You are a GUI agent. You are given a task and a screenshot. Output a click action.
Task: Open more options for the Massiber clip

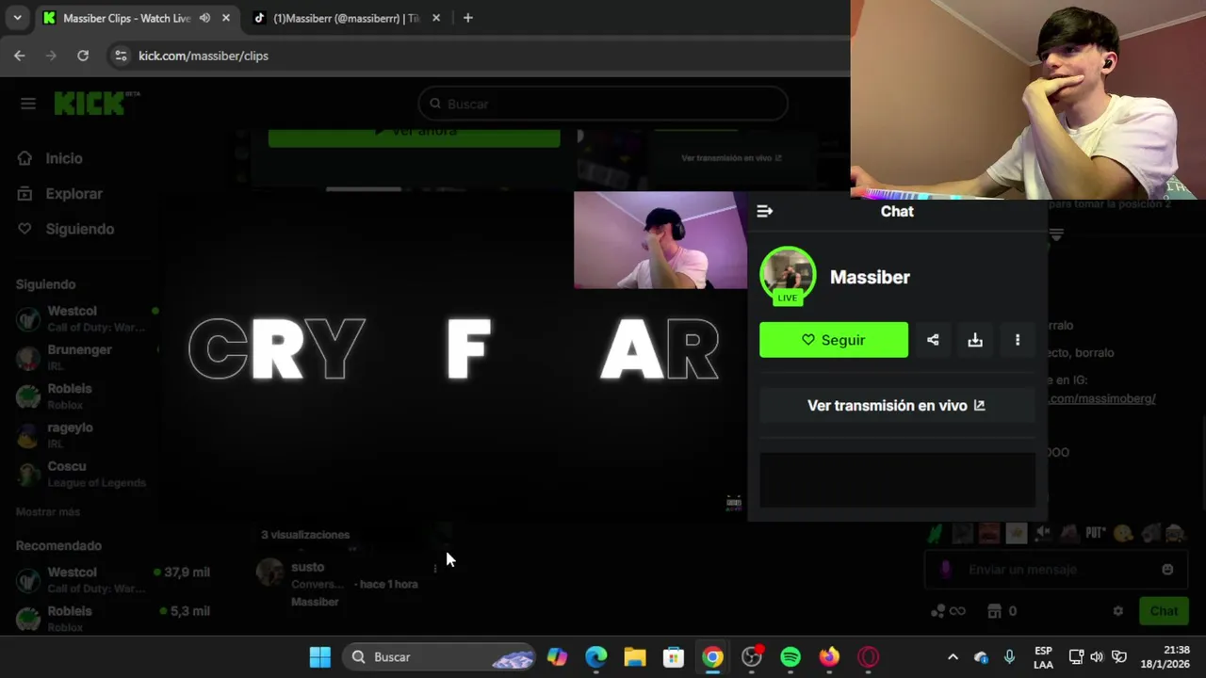[x=1018, y=340]
